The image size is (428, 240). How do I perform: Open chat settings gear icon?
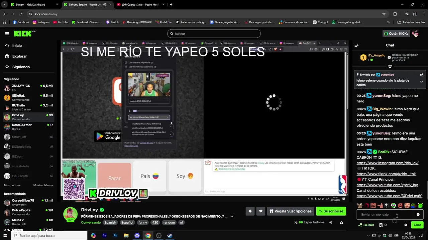pos(406,225)
